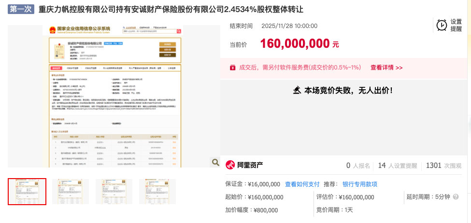This screenshot has width=471, height=223.
Task: Click the alarm clock reminder icon
Action: click(442, 25)
